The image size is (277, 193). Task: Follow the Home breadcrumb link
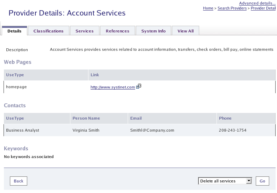click(x=208, y=8)
